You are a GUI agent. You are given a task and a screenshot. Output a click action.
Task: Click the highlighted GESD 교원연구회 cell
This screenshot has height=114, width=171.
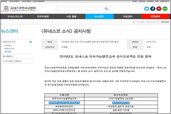pos(121,103)
